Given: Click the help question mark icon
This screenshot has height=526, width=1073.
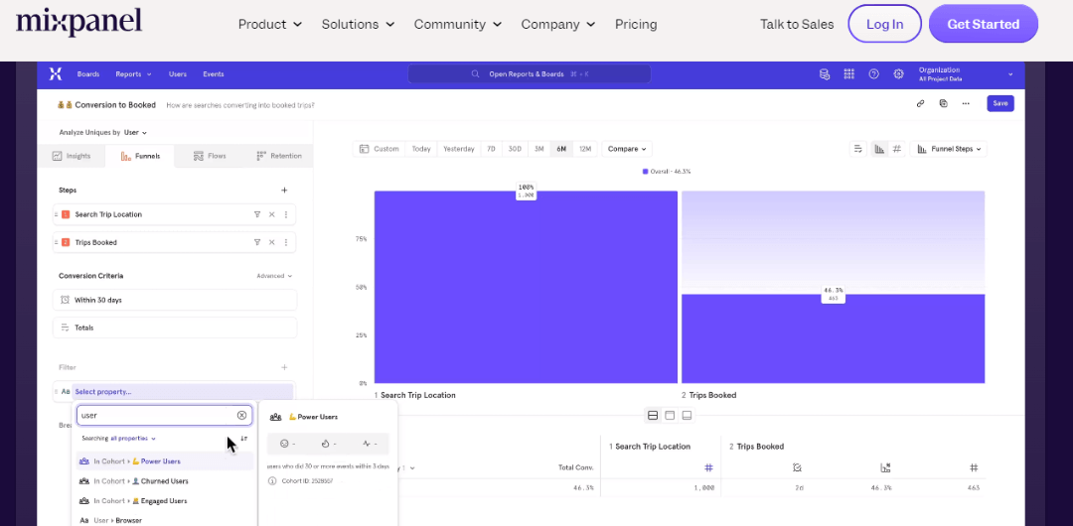Looking at the screenshot, I should (x=873, y=73).
